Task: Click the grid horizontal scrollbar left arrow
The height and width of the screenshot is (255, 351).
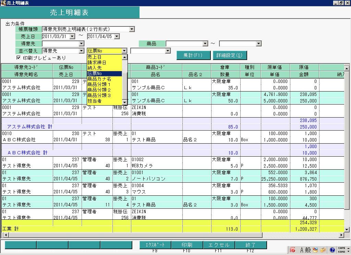Action: tap(5, 235)
